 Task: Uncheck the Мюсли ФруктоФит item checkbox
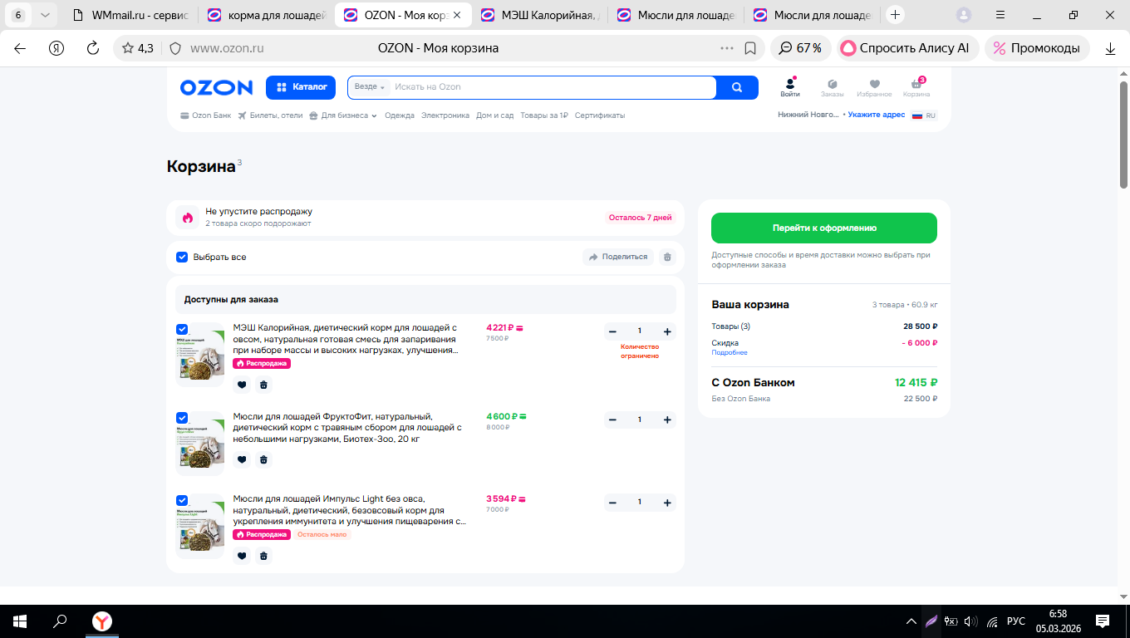[182, 417]
